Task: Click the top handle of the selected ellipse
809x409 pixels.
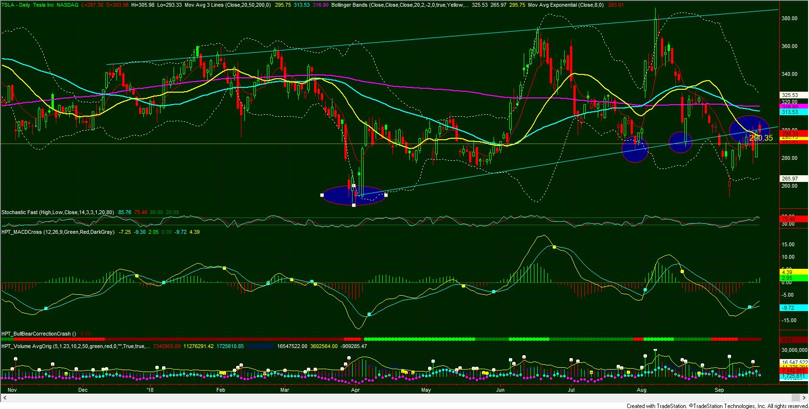Action: pyautogui.click(x=354, y=185)
